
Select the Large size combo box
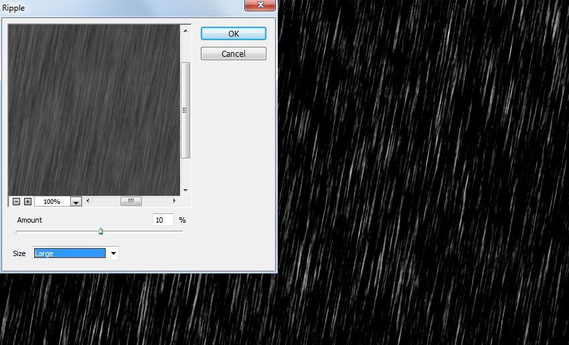(76, 253)
